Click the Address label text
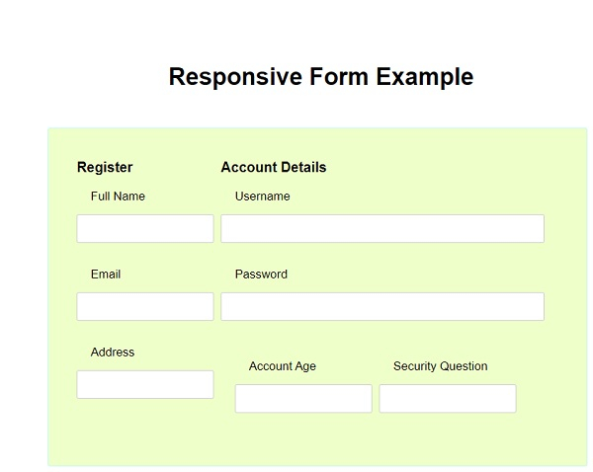Screen dimensions: 593x472 [x=113, y=353]
